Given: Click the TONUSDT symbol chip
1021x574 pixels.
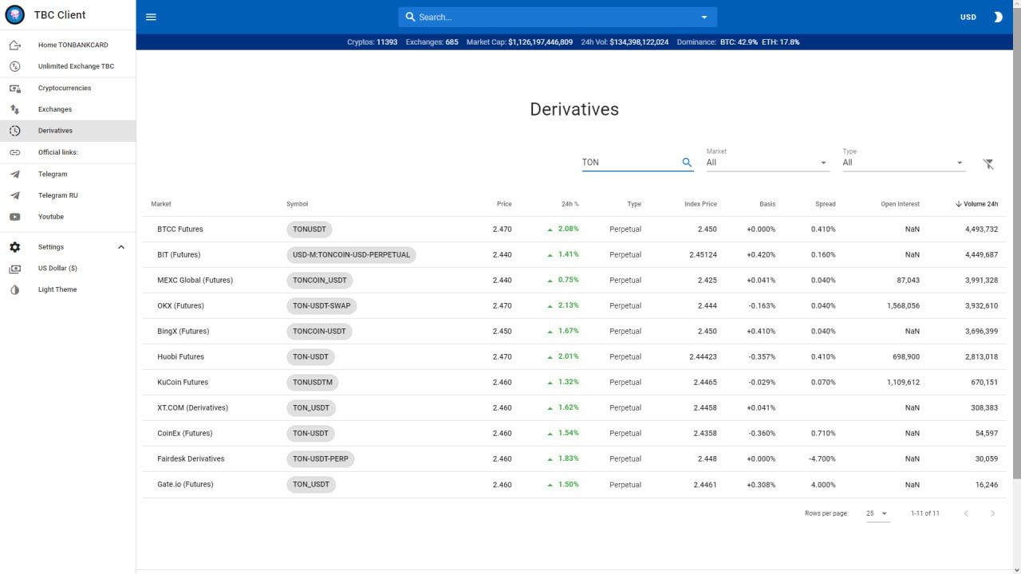Looking at the screenshot, I should (309, 229).
